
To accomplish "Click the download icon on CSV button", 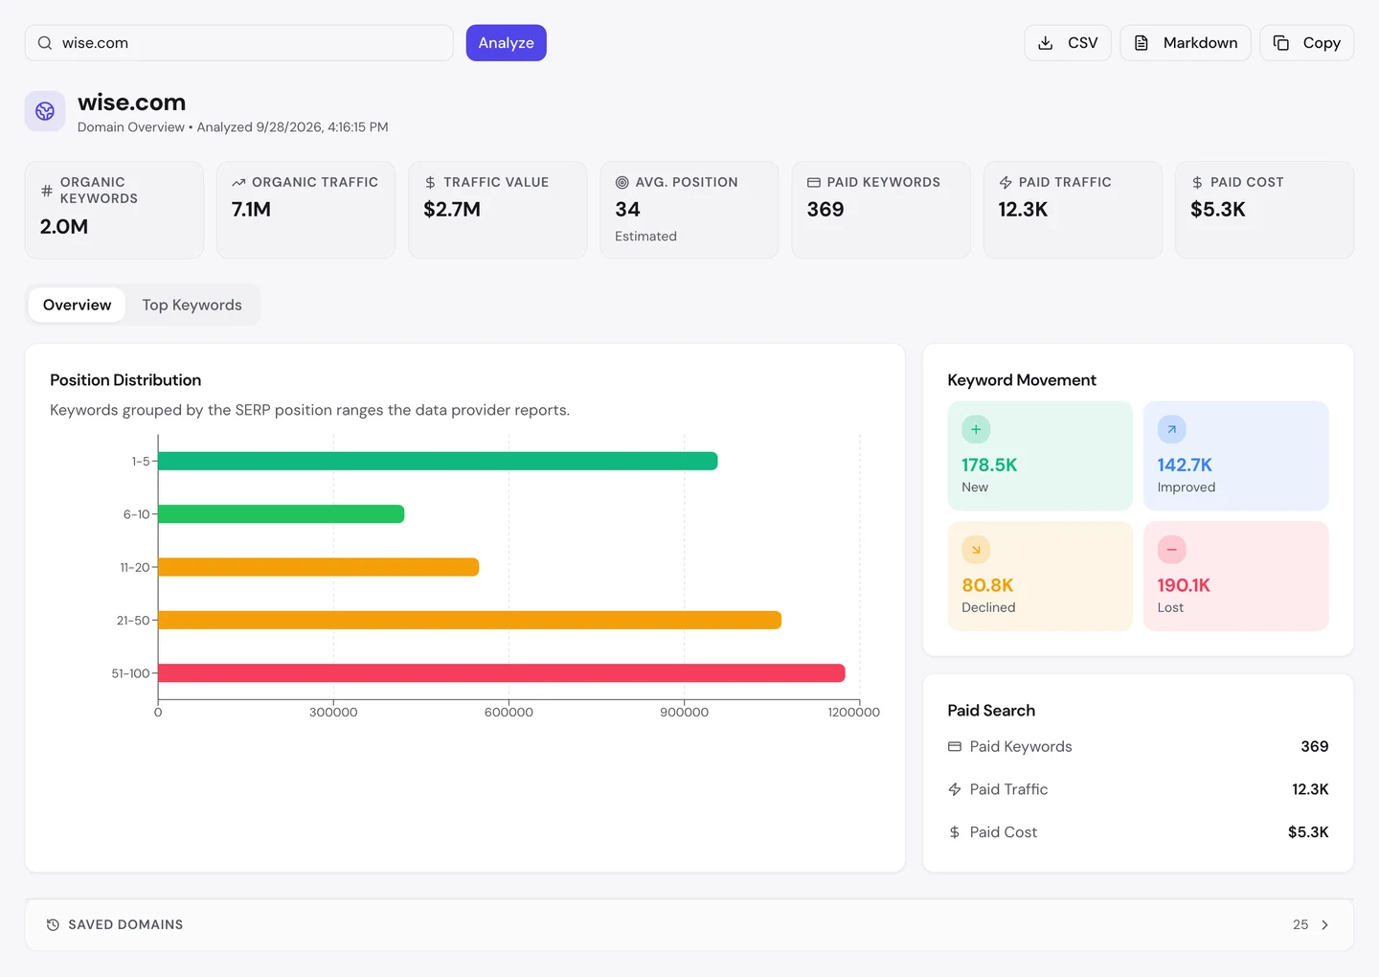I will click(1046, 43).
